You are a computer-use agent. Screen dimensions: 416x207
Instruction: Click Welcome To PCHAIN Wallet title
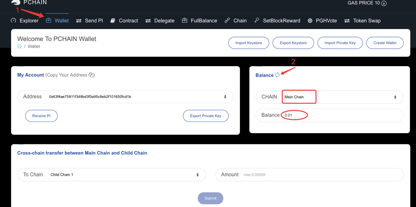[57, 39]
